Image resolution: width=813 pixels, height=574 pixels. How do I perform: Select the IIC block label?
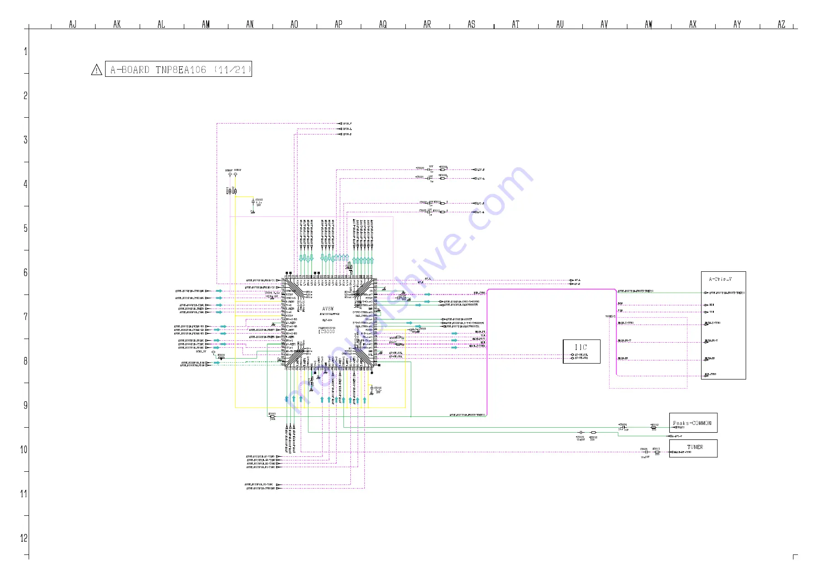[x=581, y=347]
